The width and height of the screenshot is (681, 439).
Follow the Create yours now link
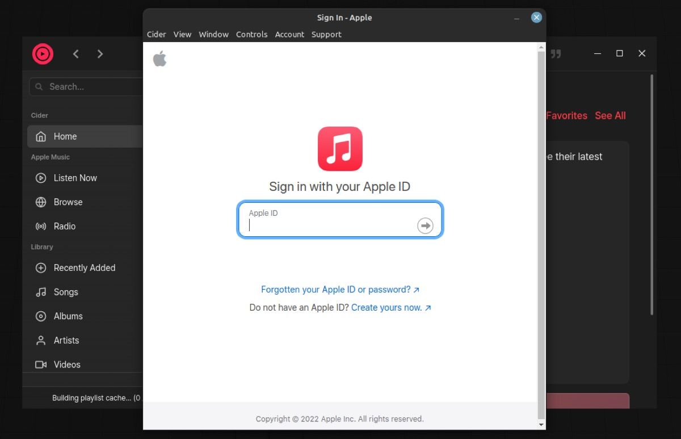(x=391, y=308)
